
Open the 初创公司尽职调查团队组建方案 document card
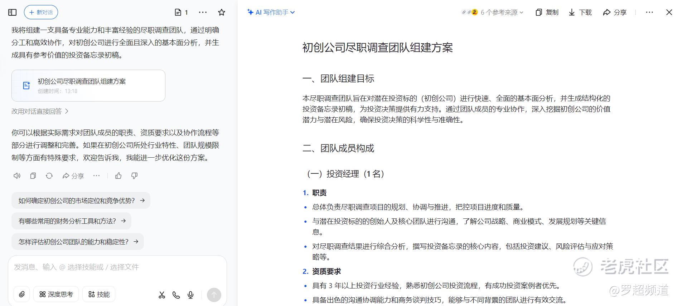(88, 86)
